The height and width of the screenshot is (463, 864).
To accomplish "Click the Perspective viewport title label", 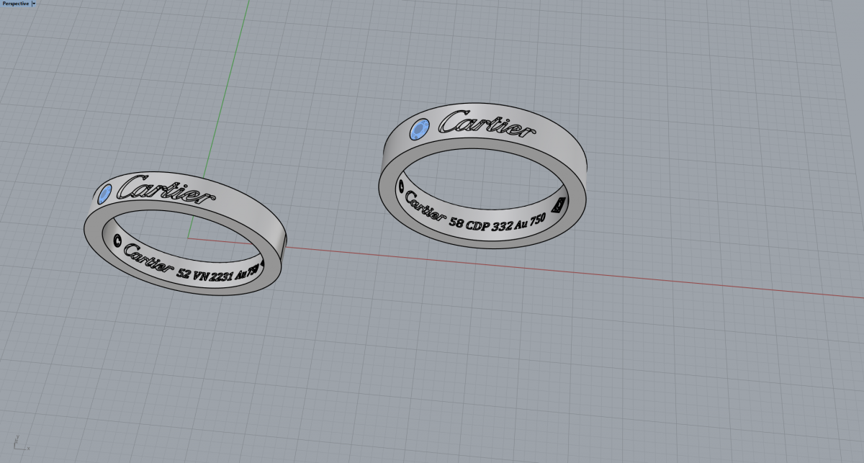I will pos(16,4).
